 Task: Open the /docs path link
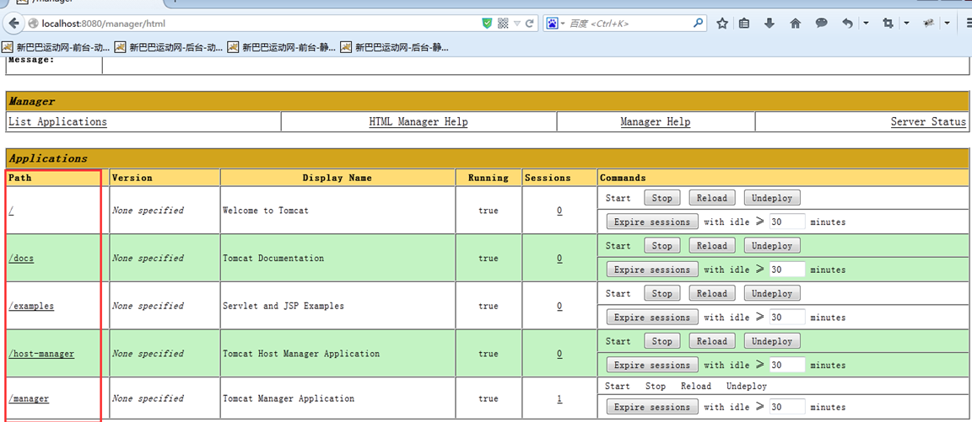tap(21, 258)
